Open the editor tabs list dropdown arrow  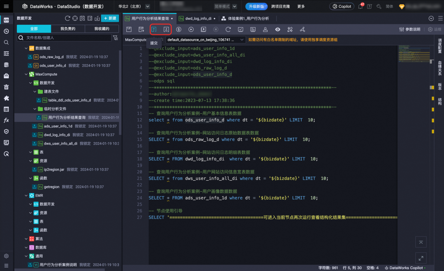(431, 19)
